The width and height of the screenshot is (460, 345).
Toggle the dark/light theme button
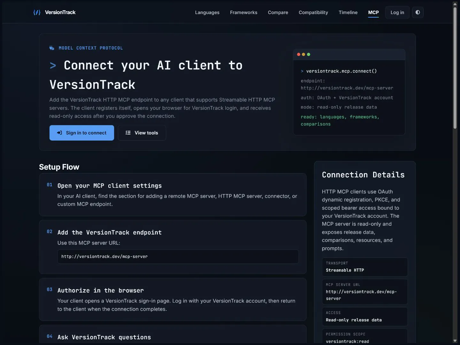pos(418,12)
